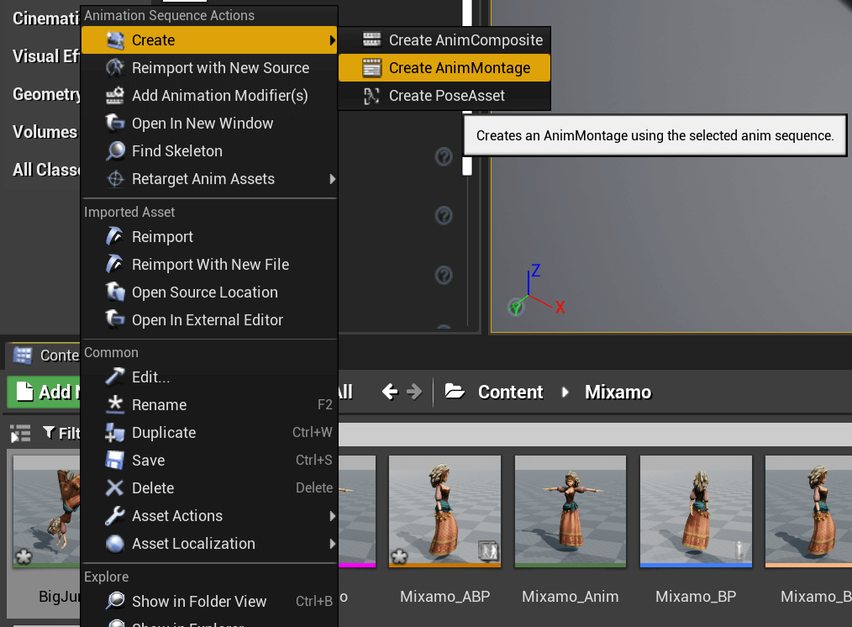Image resolution: width=852 pixels, height=627 pixels.
Task: Open the Content breadcrumb dropdown arrow
Action: (x=565, y=392)
